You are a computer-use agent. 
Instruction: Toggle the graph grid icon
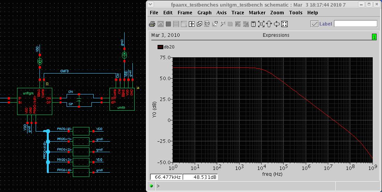coord(168,24)
